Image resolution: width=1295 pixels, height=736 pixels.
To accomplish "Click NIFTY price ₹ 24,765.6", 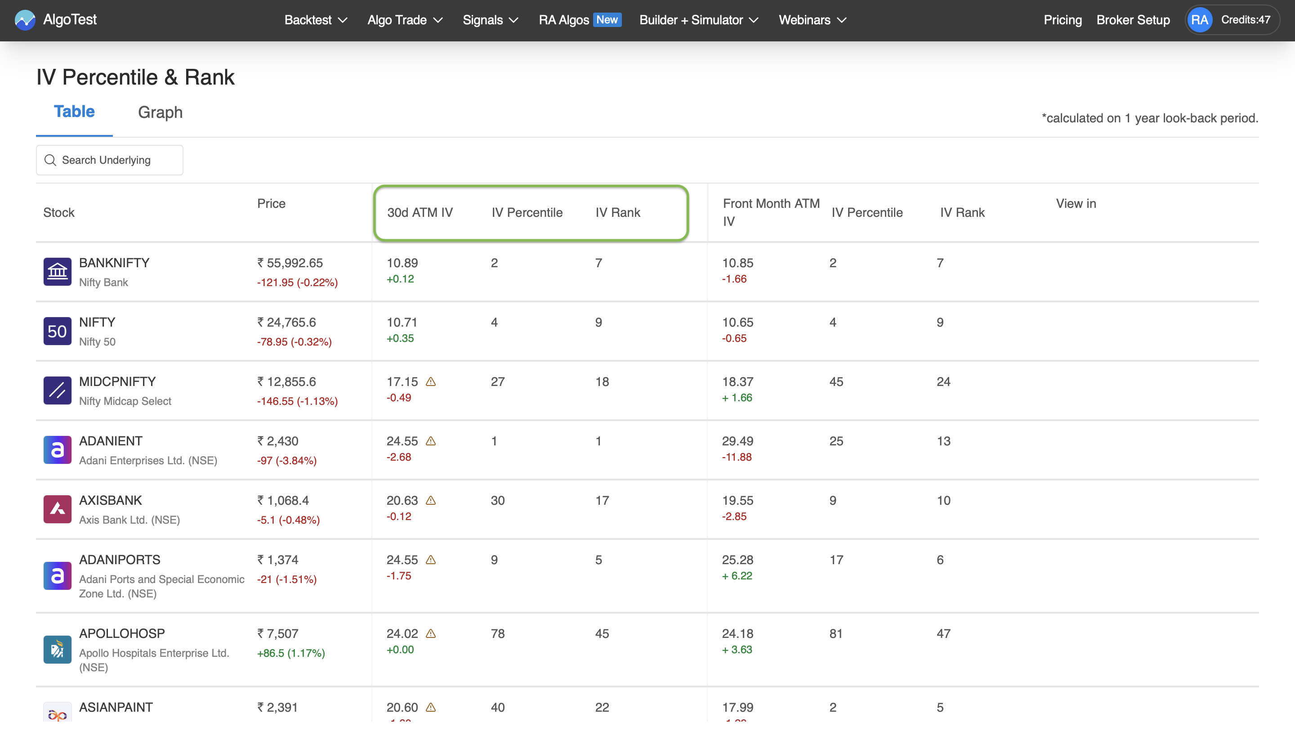I will pos(286,323).
